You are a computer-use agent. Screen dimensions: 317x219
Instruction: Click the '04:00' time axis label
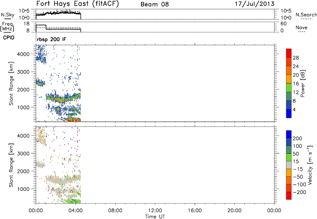click(76, 211)
